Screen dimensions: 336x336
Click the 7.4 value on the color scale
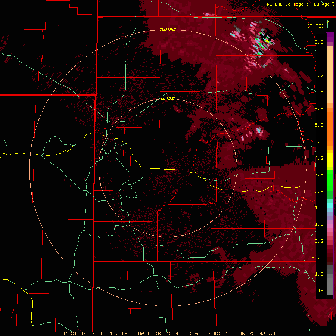pos(319,92)
